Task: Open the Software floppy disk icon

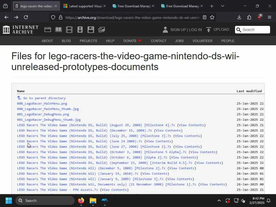Action: (x=91, y=30)
